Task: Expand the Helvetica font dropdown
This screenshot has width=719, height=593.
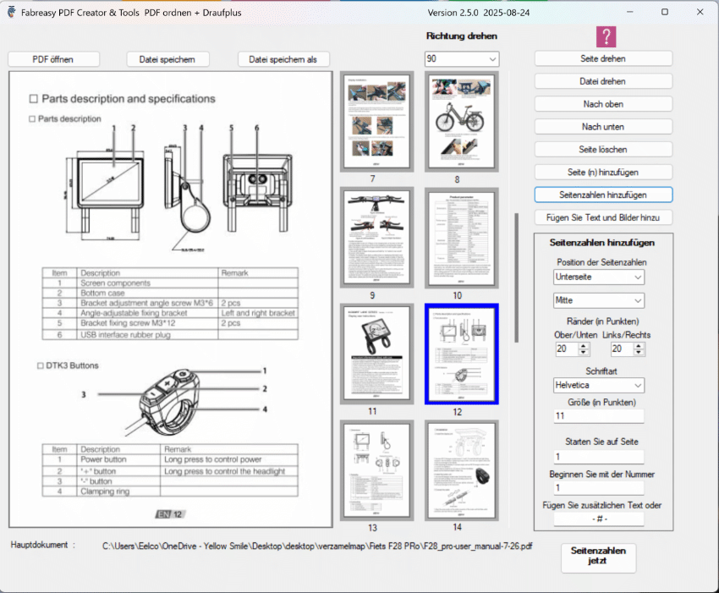Action: point(599,386)
